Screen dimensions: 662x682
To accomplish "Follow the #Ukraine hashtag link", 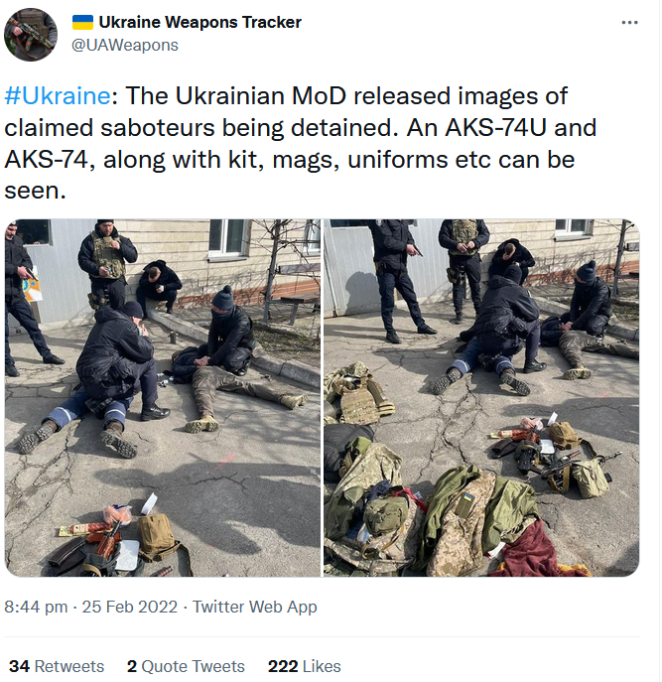I will [57, 95].
